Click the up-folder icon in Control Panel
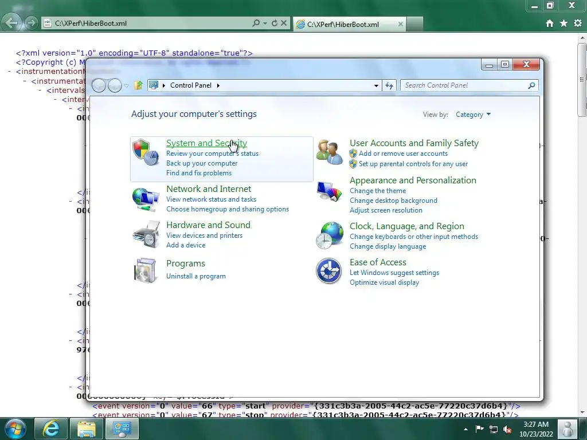This screenshot has width=587, height=440. pyautogui.click(x=138, y=85)
